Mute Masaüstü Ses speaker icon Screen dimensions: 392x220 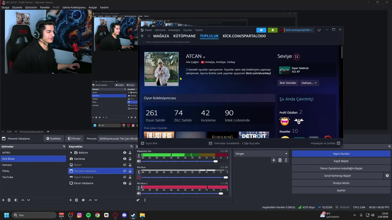click(x=139, y=161)
